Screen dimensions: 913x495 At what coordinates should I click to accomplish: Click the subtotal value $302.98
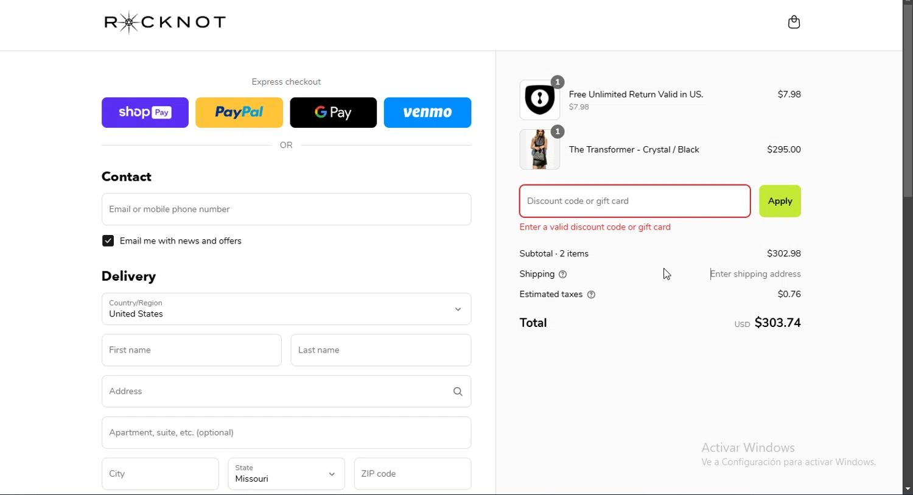pos(784,254)
